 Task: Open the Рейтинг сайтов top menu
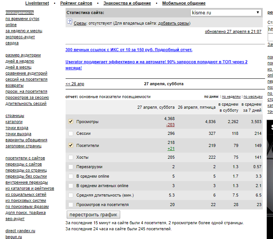[x=76, y=3]
